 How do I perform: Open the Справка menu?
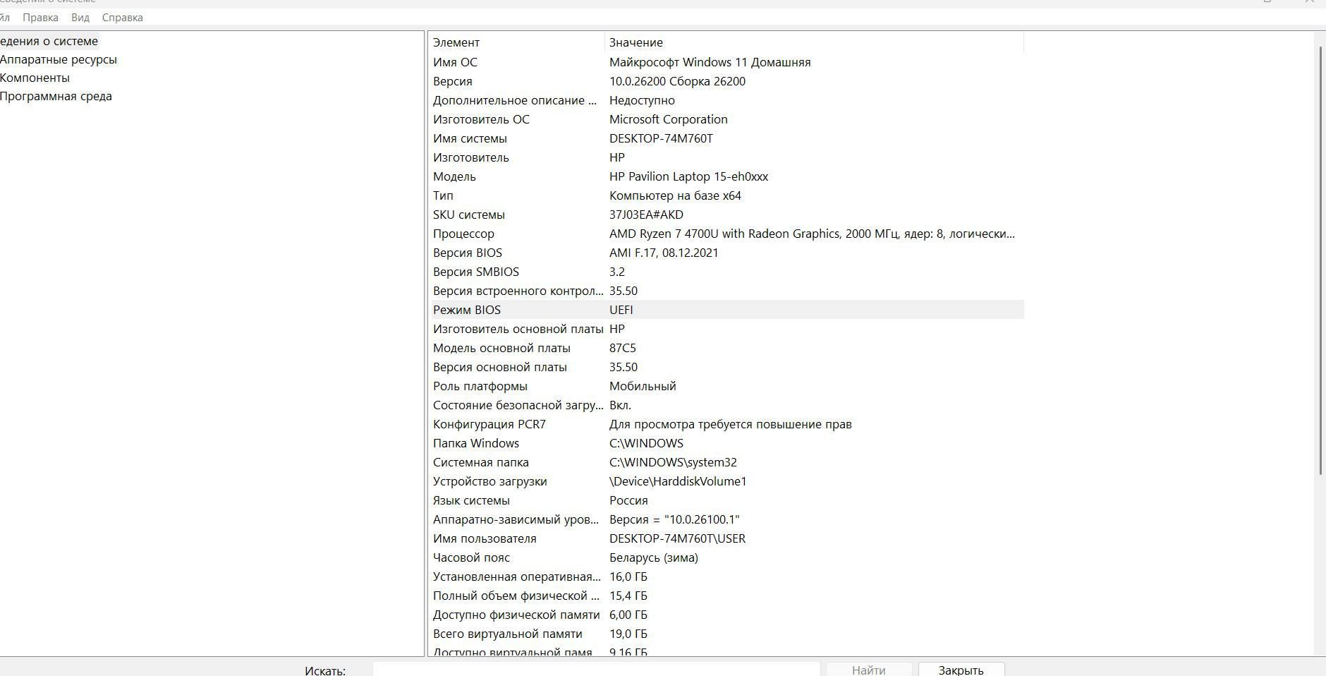(122, 17)
